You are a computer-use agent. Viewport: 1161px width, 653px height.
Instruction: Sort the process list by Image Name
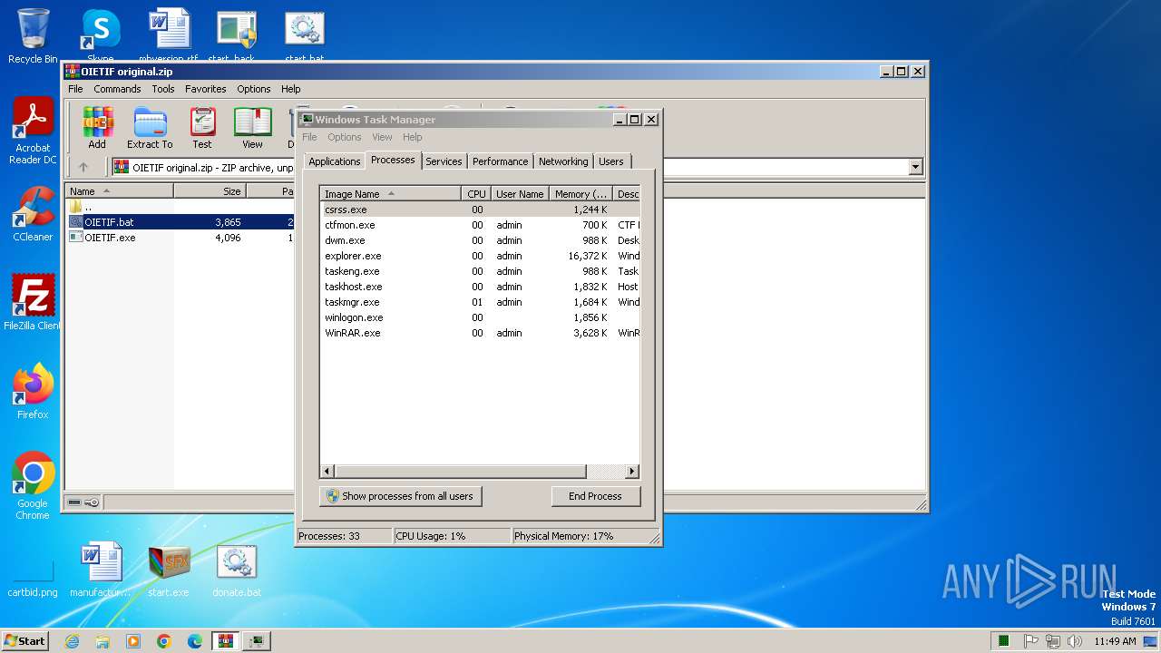(x=390, y=194)
